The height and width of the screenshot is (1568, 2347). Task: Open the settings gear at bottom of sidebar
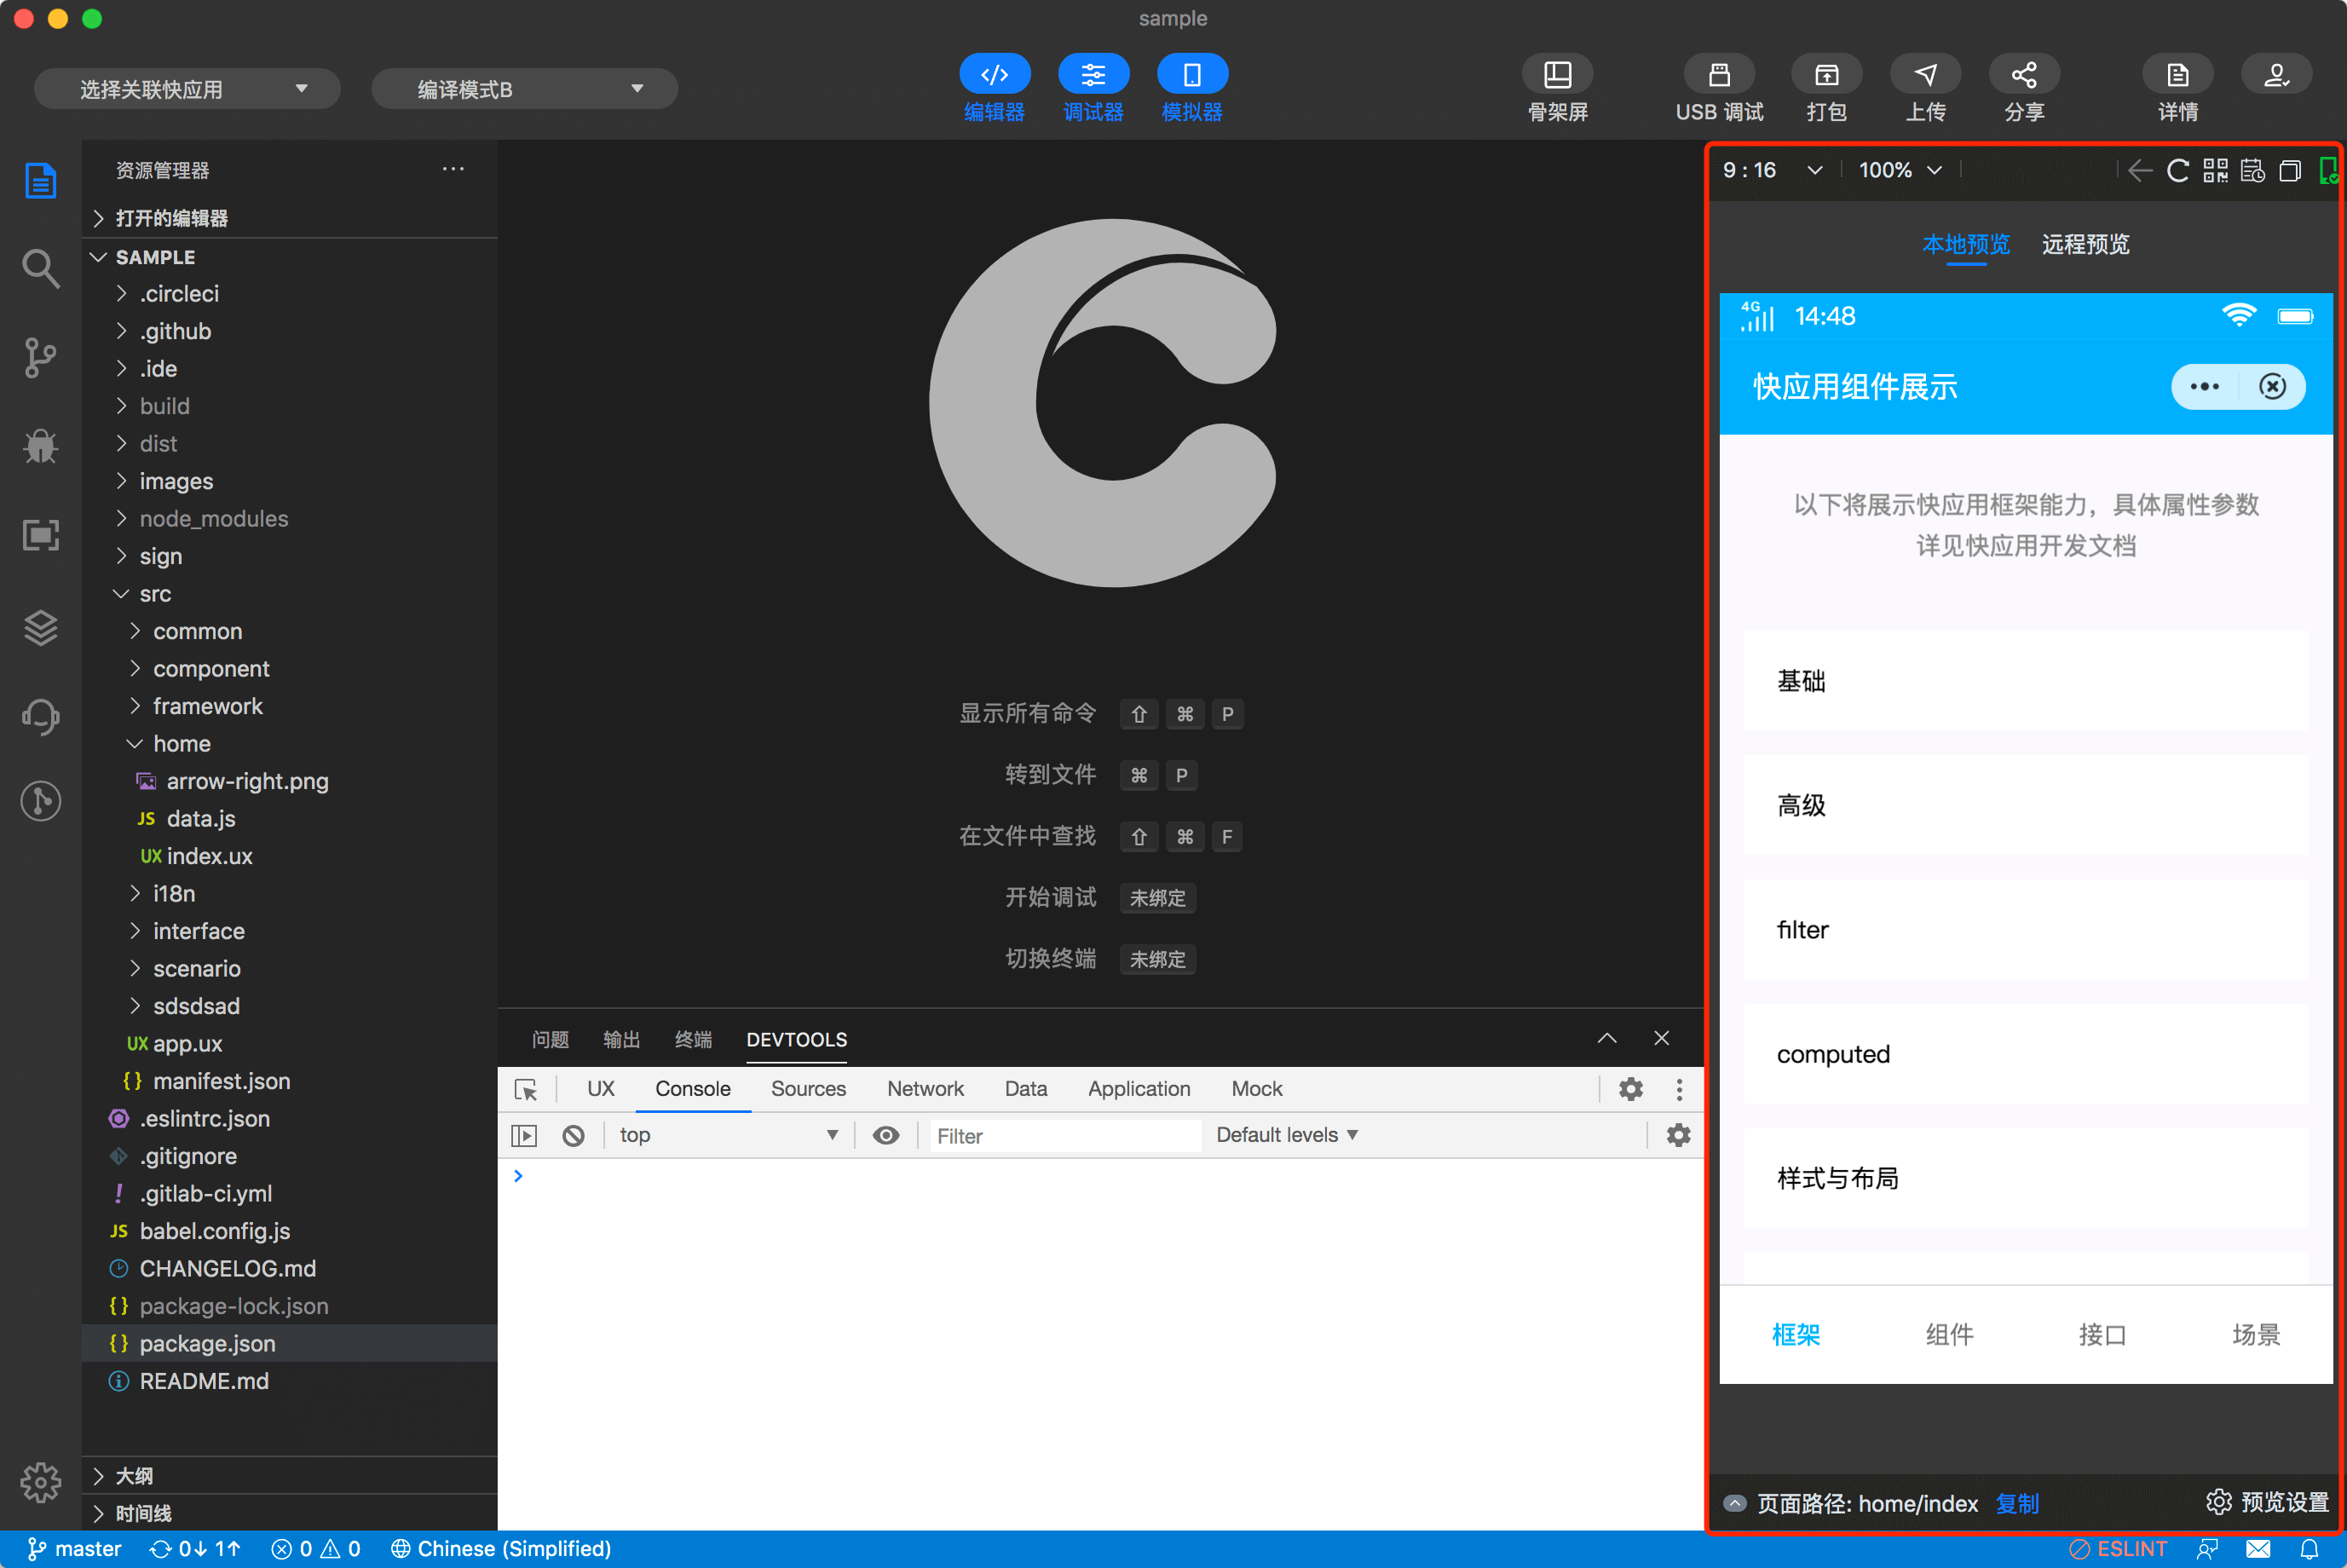[x=40, y=1483]
